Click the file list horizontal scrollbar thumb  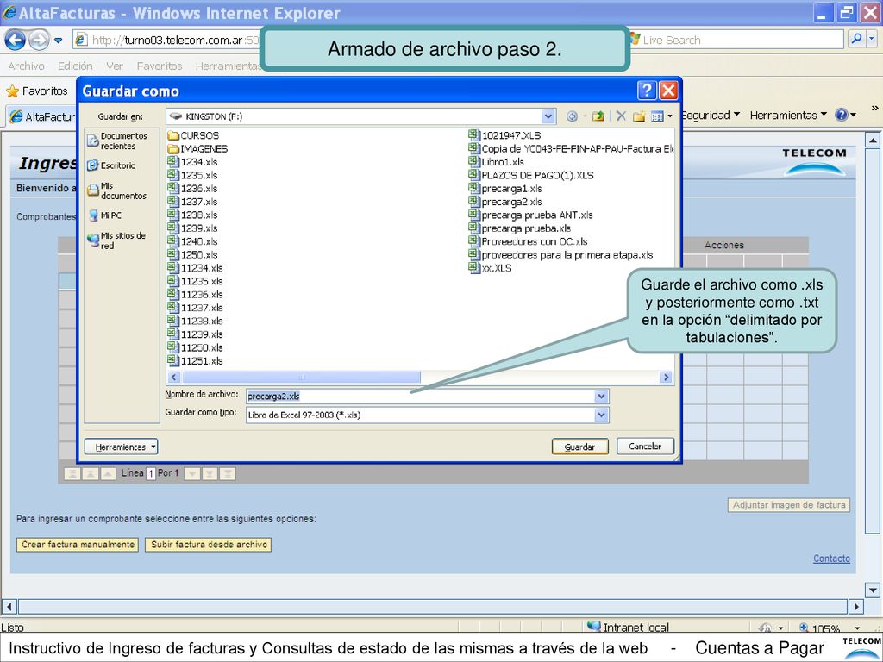click(x=301, y=378)
